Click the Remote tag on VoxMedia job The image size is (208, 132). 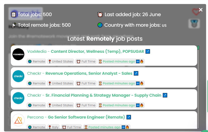coord(36,62)
